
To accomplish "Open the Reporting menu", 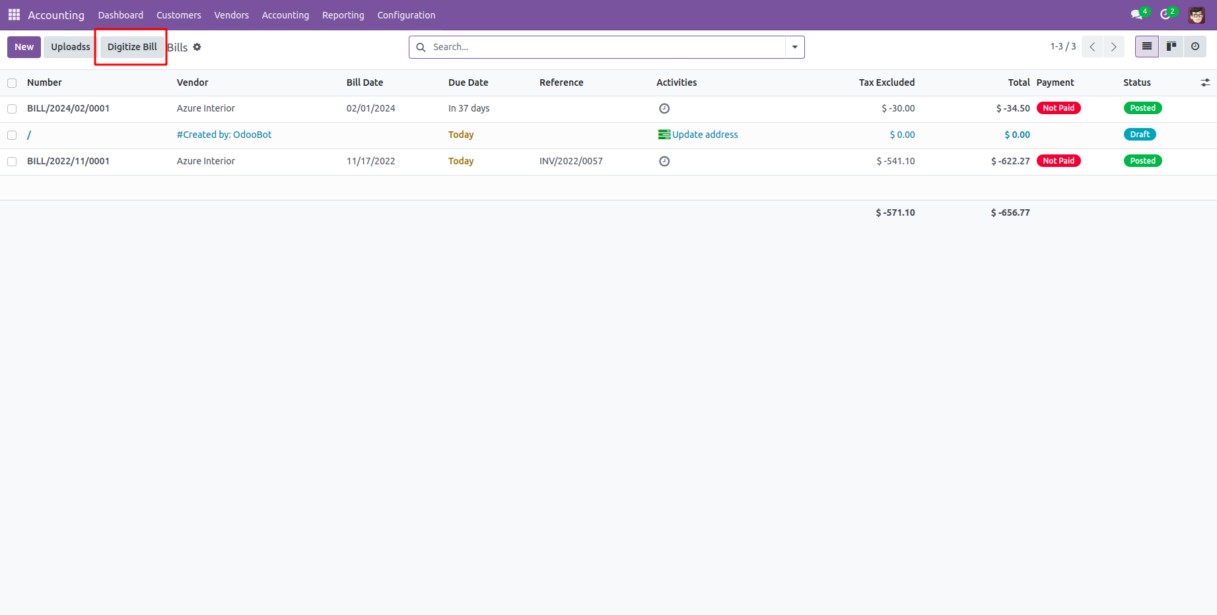I will [343, 15].
